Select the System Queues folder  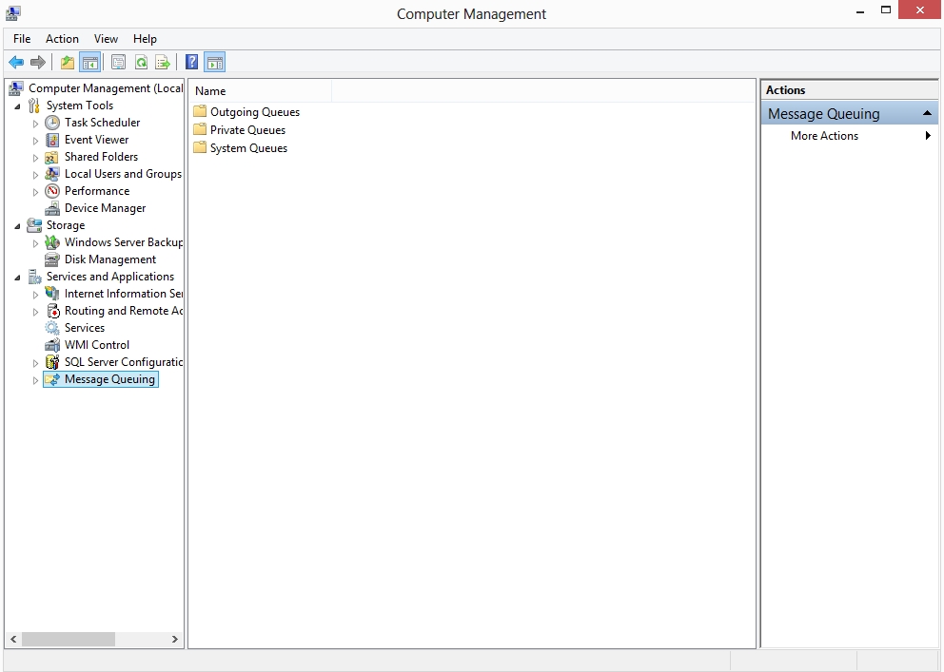tap(240, 148)
